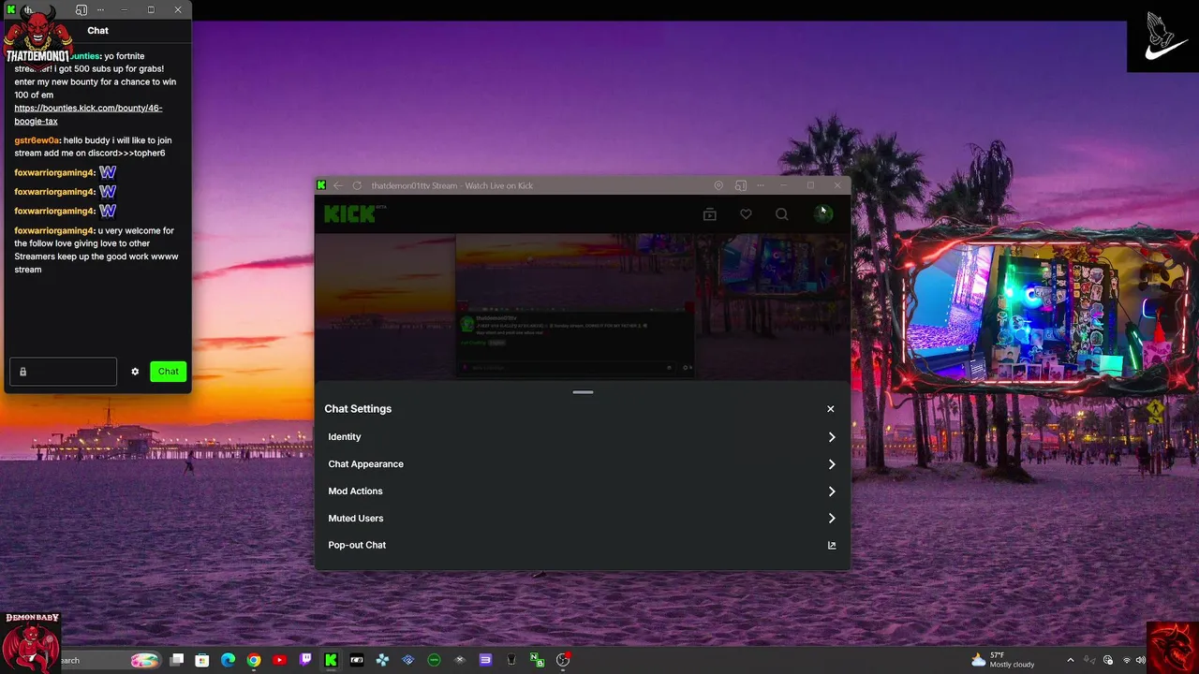Open the Following heart icon on Kick
Viewport: 1199px width, 674px height.
tap(746, 214)
